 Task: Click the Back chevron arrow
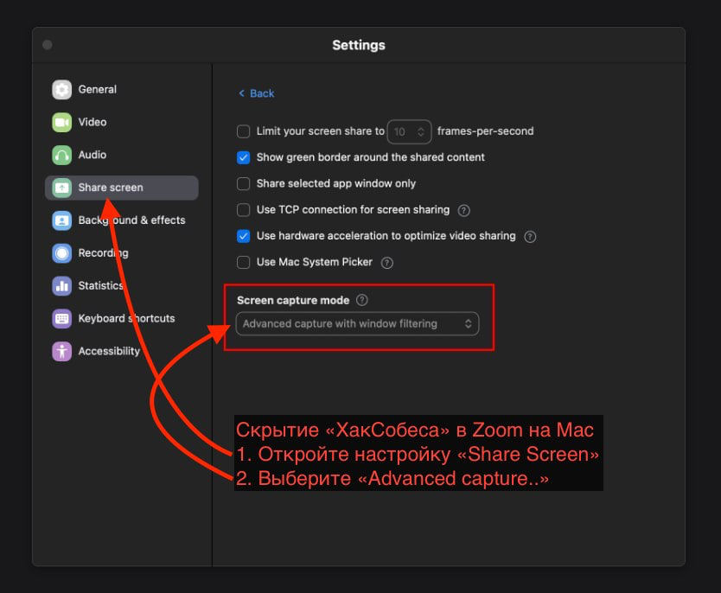coord(241,93)
